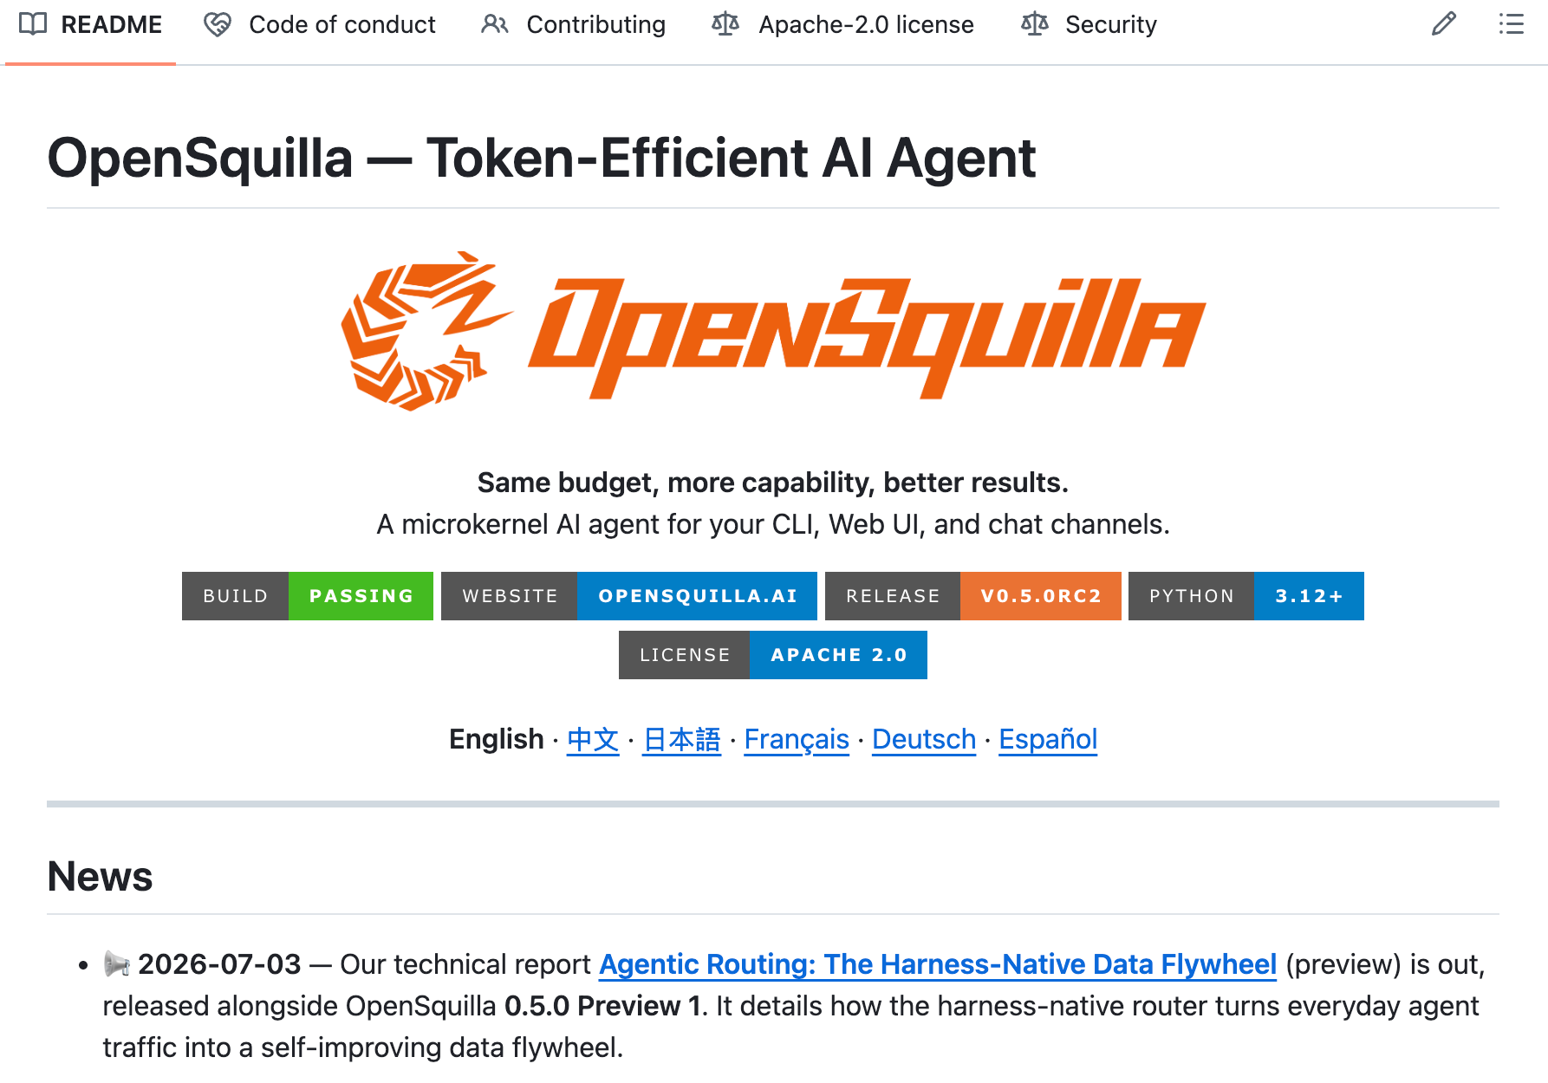Open the Agentic Routing technical report link
Screen dimensions: 1548x1083
pos(938,964)
